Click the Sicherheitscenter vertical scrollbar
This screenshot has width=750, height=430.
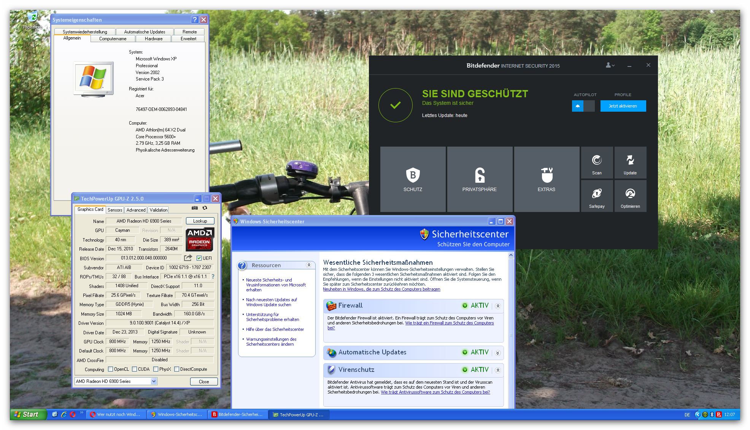511,334
